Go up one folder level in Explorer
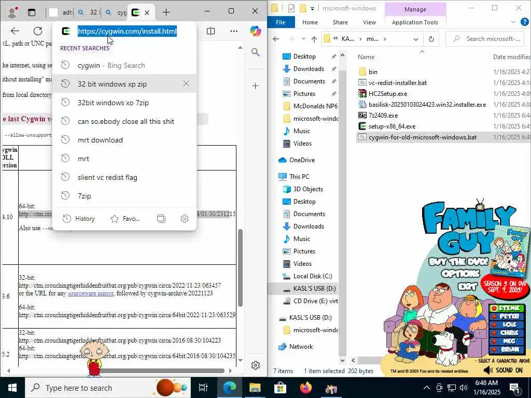Image resolution: width=531 pixels, height=398 pixels. coord(314,39)
